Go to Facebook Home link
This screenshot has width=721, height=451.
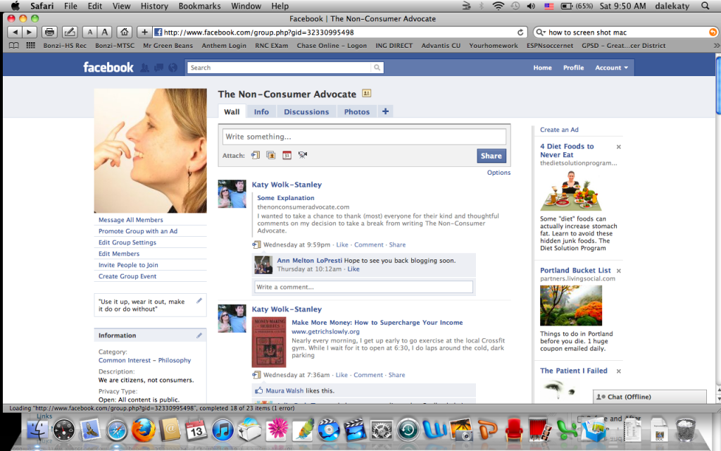(543, 68)
